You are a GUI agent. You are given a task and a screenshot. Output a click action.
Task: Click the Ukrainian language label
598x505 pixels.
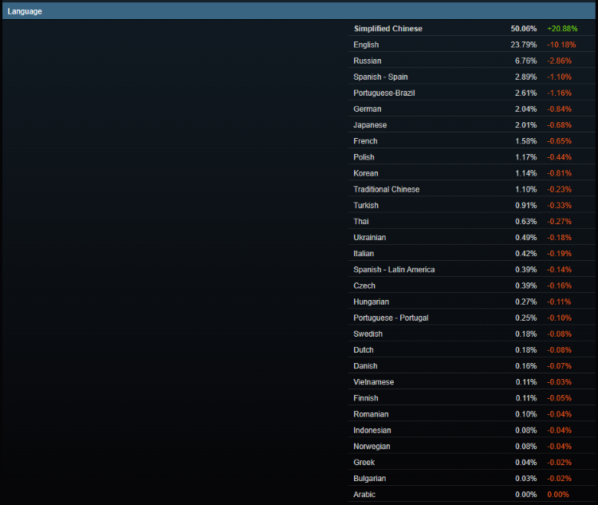pyautogui.click(x=369, y=237)
